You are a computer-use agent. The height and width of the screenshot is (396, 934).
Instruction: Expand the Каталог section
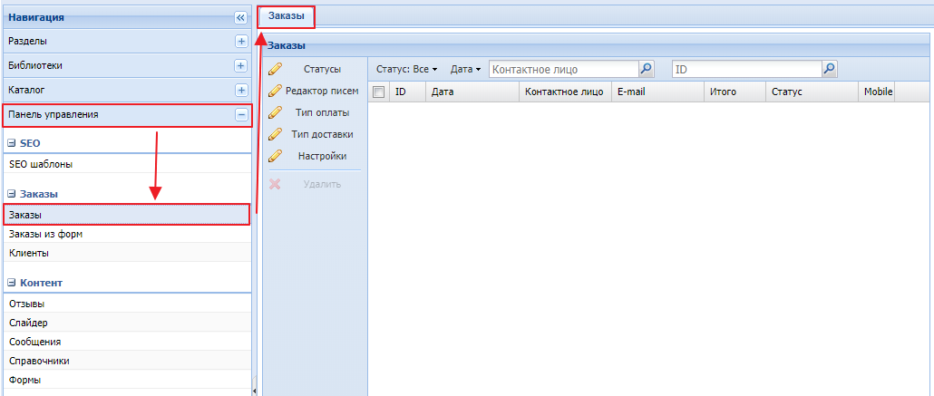tap(240, 91)
